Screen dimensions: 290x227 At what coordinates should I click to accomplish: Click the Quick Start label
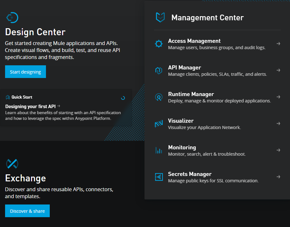coord(22,97)
